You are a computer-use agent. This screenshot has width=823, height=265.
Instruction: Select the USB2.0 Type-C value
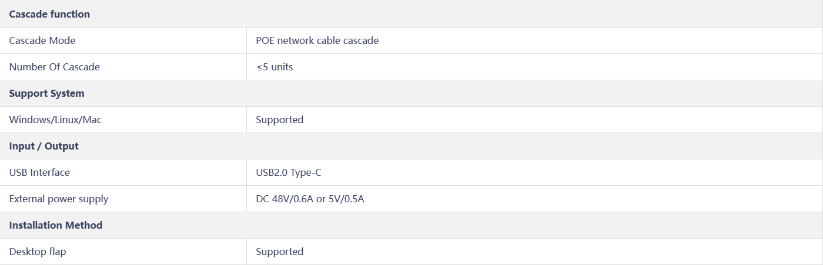(289, 172)
